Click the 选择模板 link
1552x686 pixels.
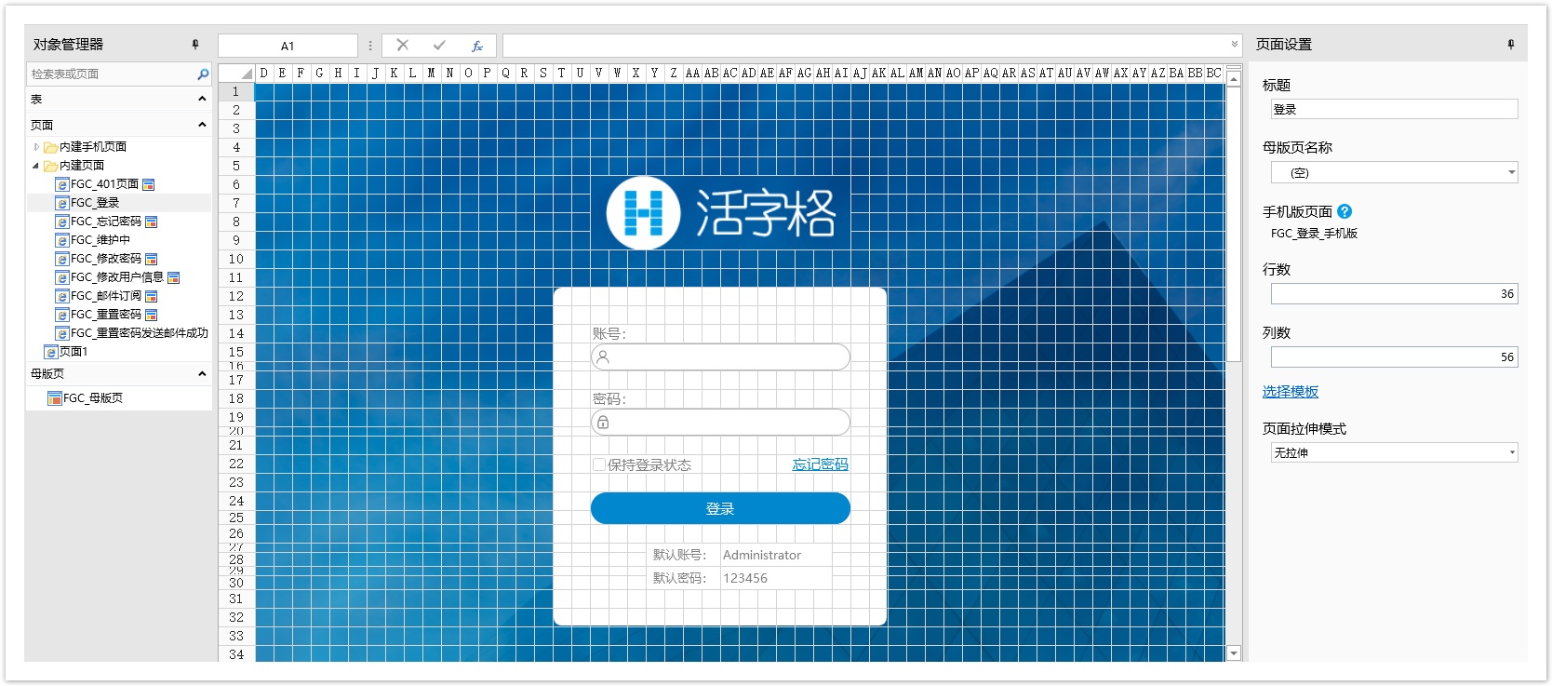pos(1291,392)
